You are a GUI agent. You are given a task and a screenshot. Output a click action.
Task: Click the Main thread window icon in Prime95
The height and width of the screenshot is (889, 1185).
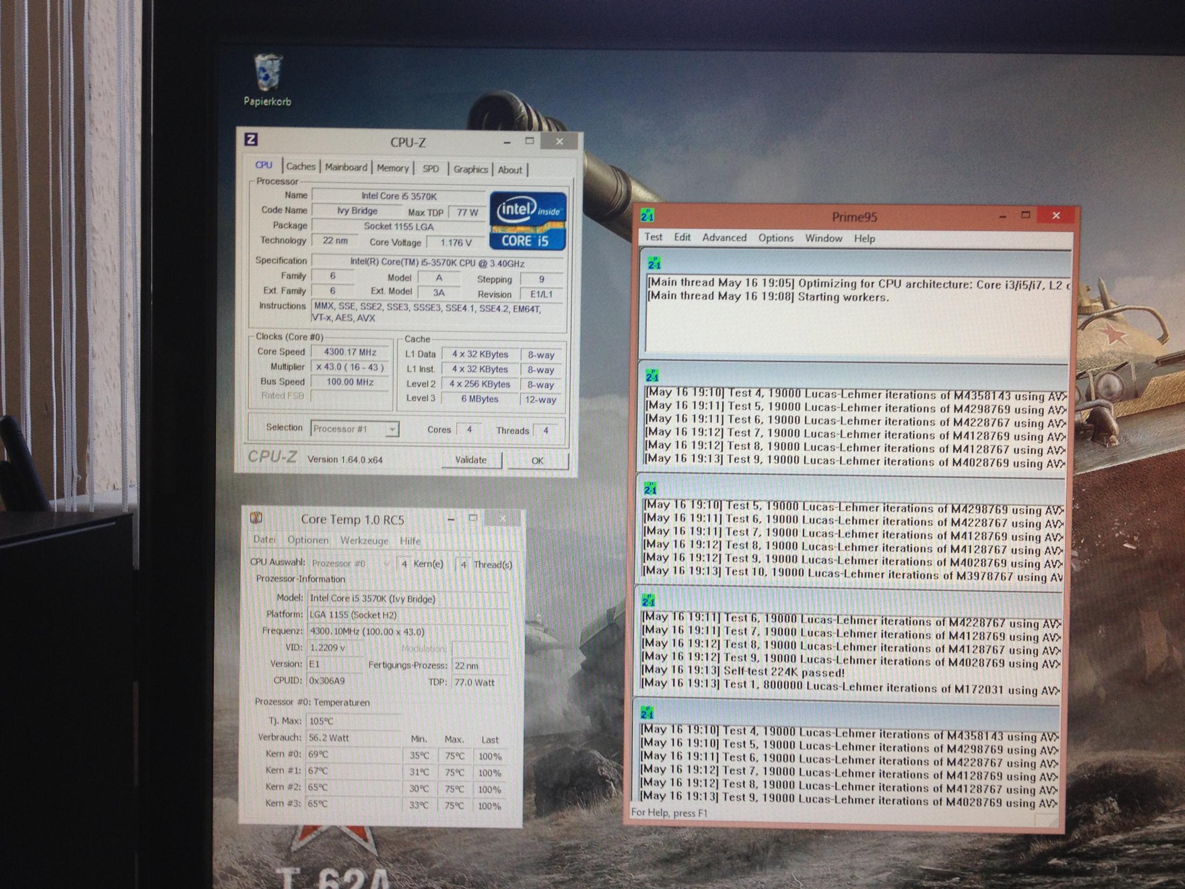654,263
